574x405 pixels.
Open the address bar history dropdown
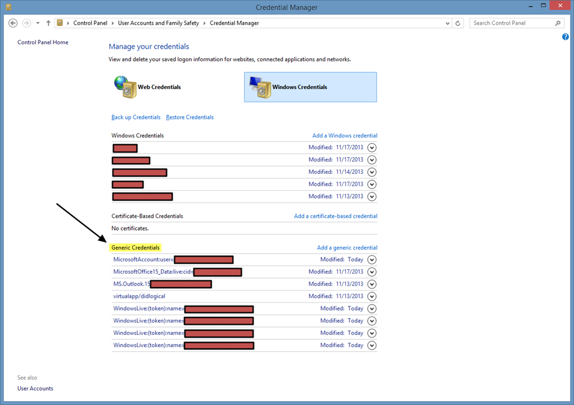coord(447,23)
